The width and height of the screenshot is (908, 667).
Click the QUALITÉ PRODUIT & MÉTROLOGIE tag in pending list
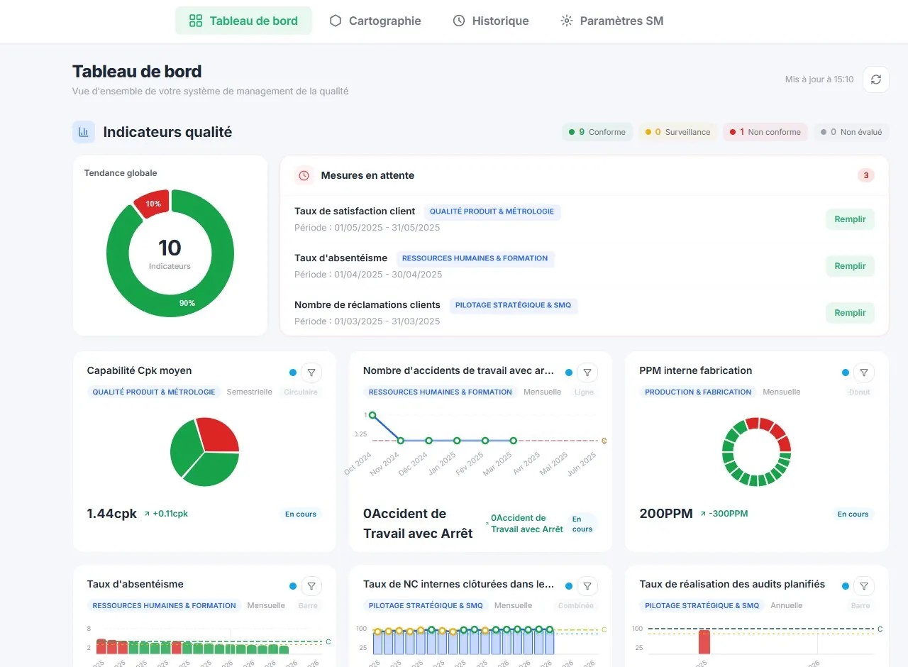point(492,211)
